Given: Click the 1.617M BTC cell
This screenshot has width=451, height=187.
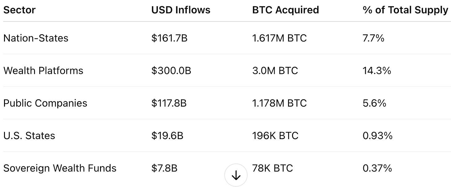Looking at the screenshot, I should [279, 38].
